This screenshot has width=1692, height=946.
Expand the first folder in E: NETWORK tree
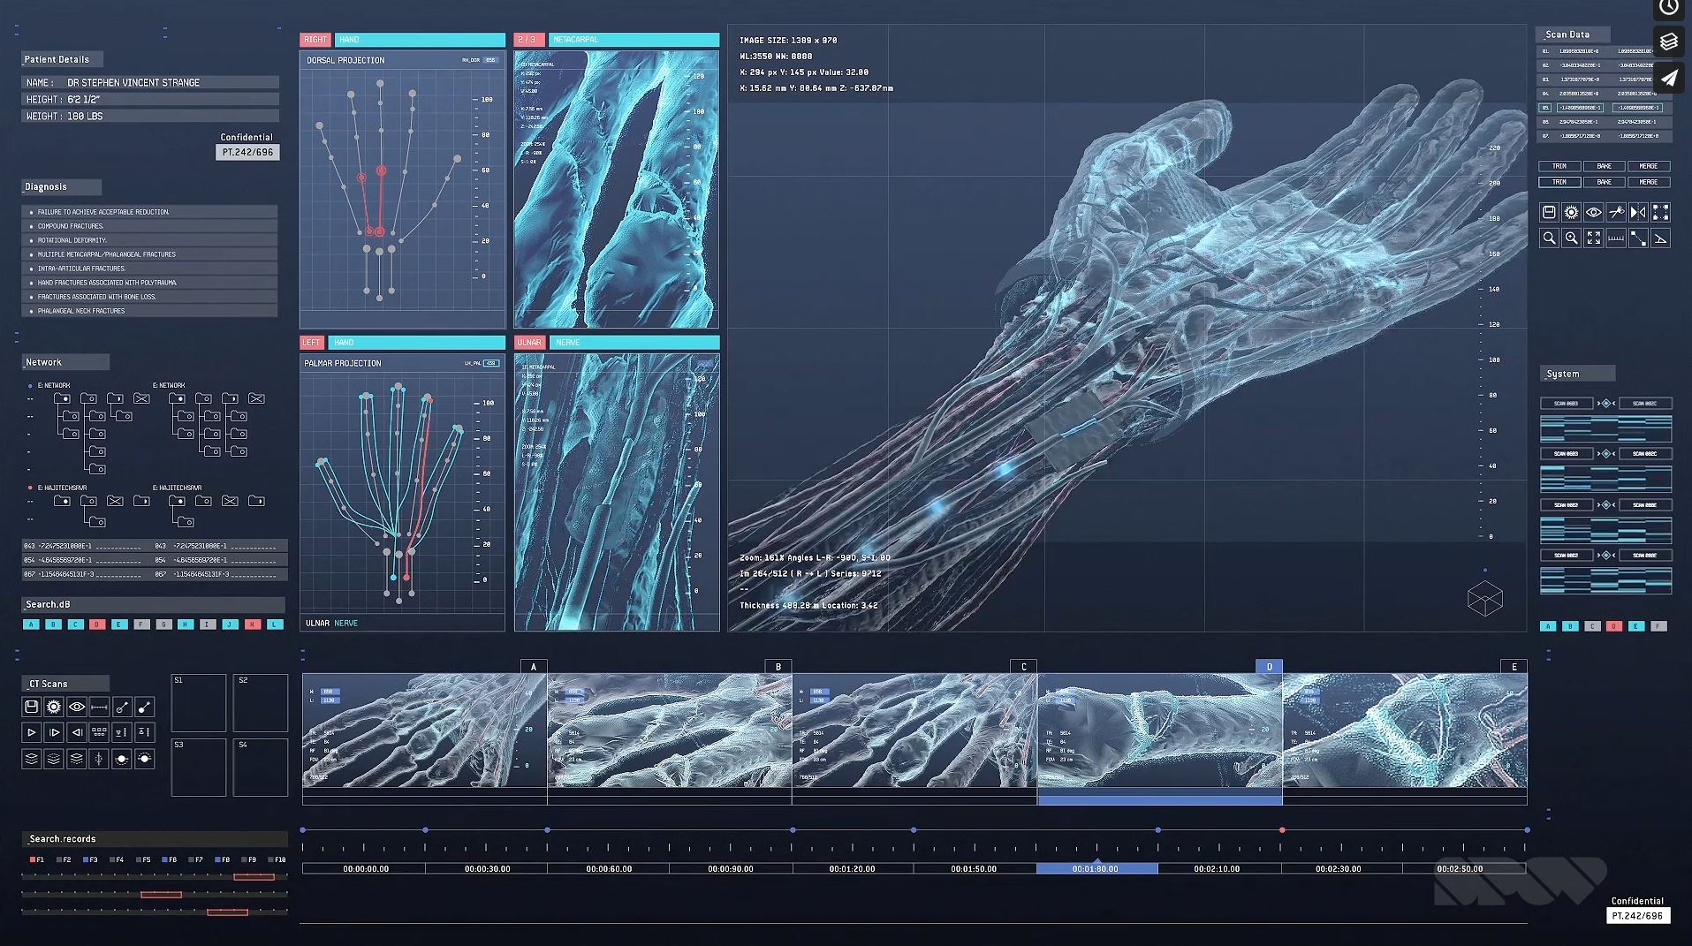click(x=62, y=398)
